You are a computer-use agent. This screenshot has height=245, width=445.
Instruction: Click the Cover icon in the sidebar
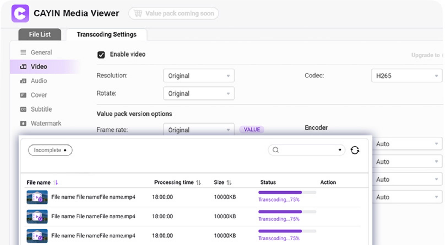(x=23, y=95)
